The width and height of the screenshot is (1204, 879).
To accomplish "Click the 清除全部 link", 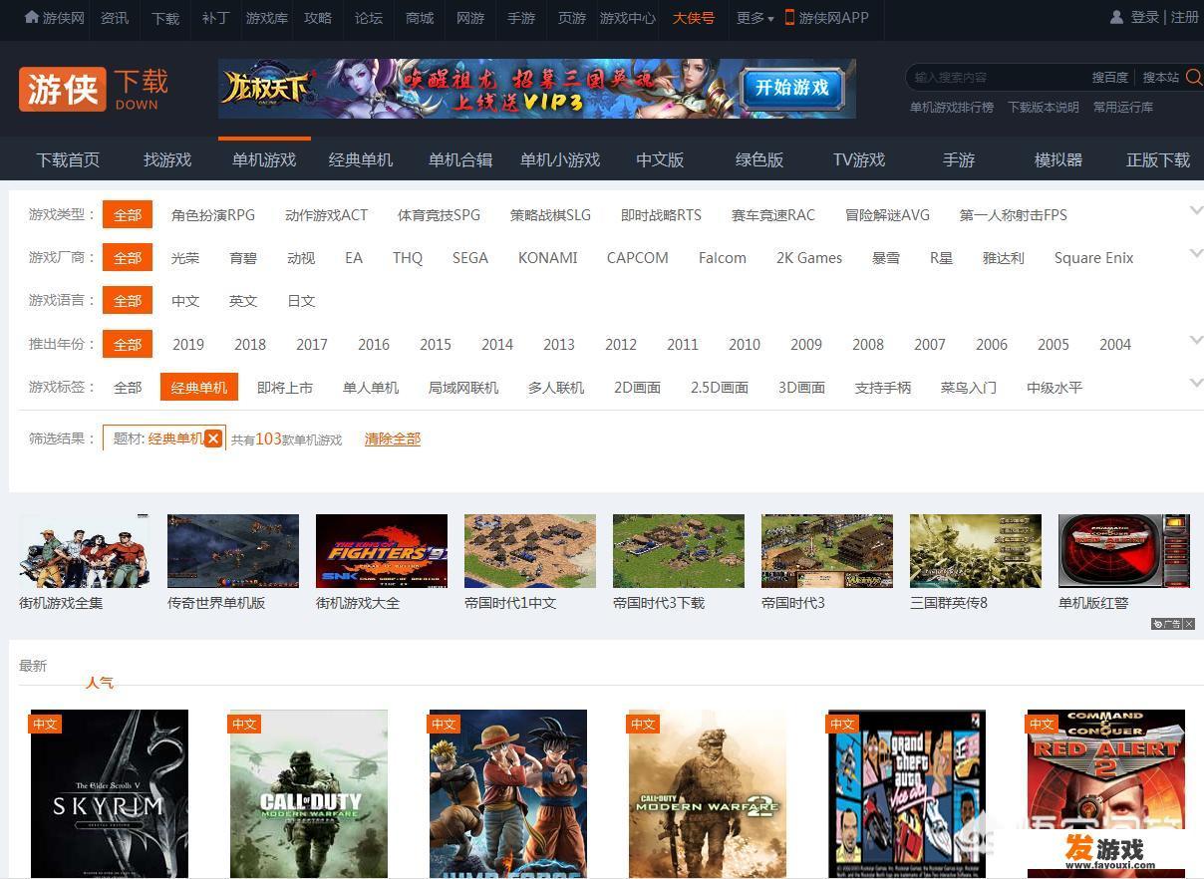I will pyautogui.click(x=393, y=439).
